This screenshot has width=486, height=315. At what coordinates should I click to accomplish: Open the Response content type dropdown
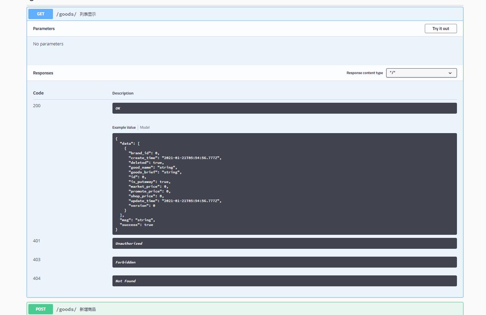[421, 73]
